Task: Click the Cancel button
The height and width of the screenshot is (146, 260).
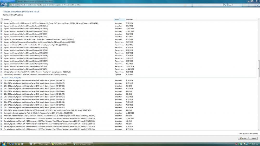Action: [253, 138]
